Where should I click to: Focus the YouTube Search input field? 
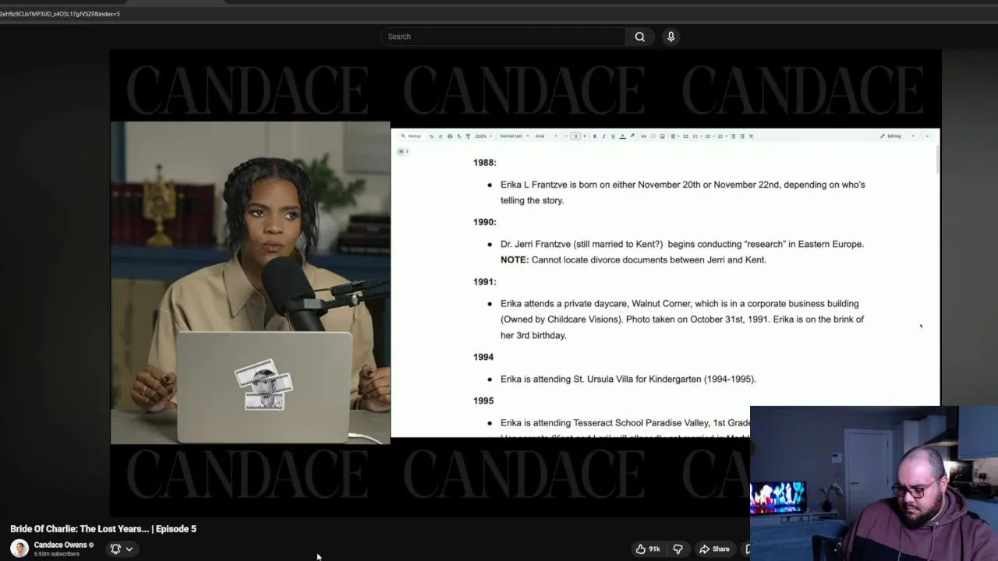click(x=504, y=37)
